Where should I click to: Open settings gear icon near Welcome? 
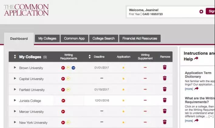(x=201, y=11)
